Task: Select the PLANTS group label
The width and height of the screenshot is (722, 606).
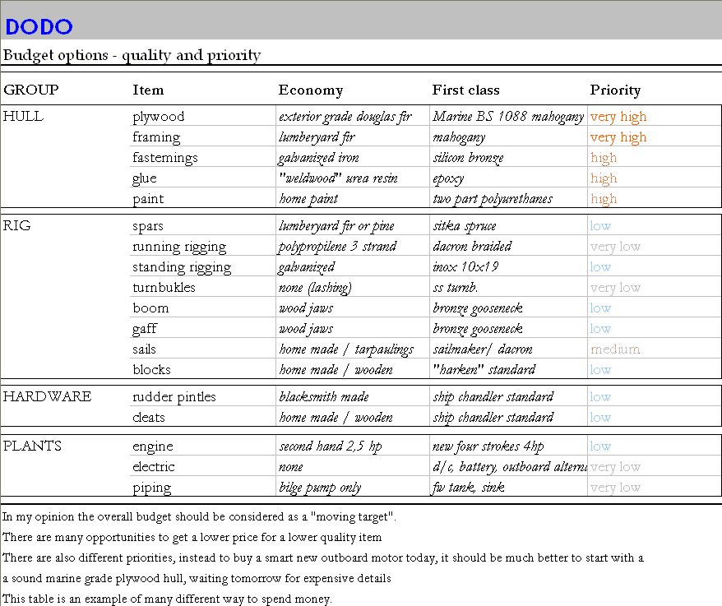Action: 32,446
